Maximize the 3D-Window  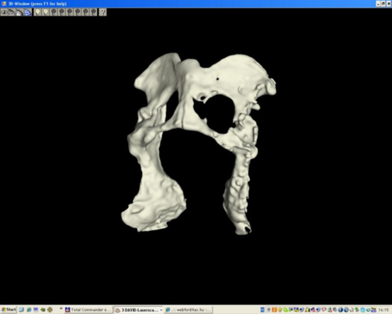(383, 3)
